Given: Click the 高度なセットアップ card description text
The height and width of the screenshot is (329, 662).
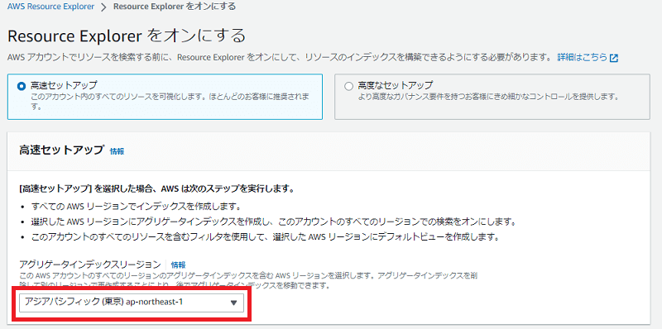Looking at the screenshot, I should (488, 97).
